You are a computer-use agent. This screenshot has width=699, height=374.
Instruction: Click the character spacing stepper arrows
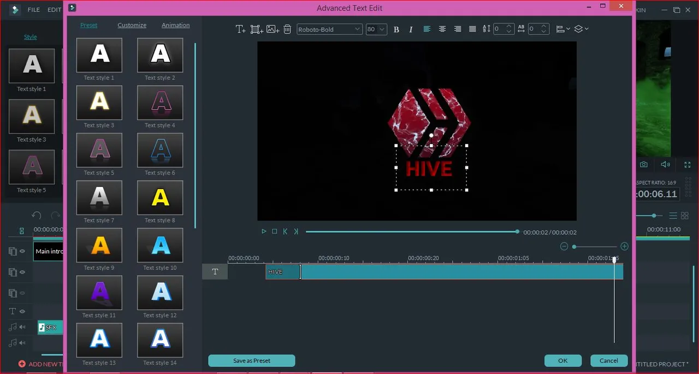544,29
